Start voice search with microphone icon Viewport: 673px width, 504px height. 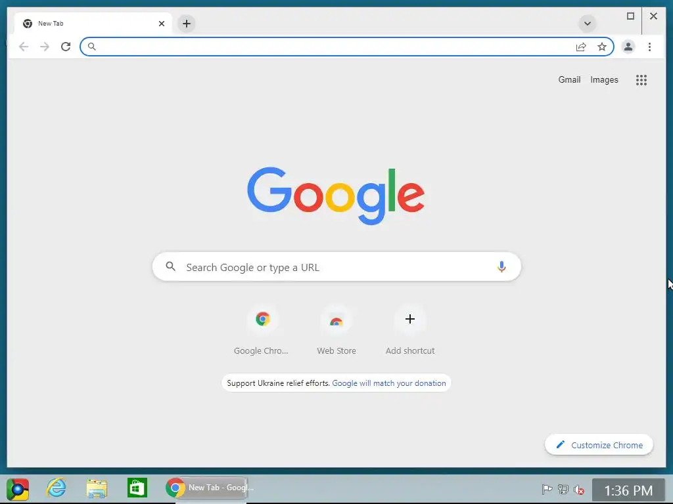pos(501,266)
